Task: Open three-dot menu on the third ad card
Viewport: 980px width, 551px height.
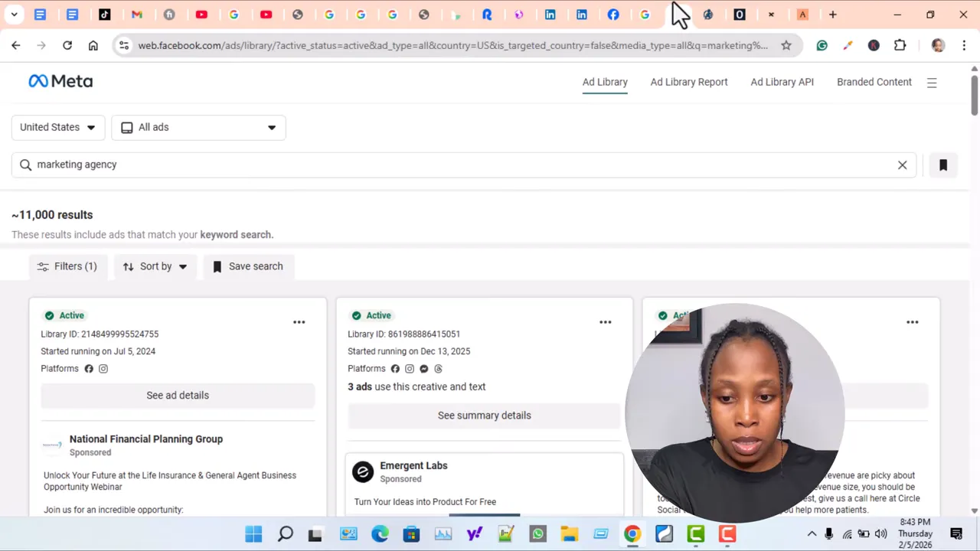Action: pos(913,322)
